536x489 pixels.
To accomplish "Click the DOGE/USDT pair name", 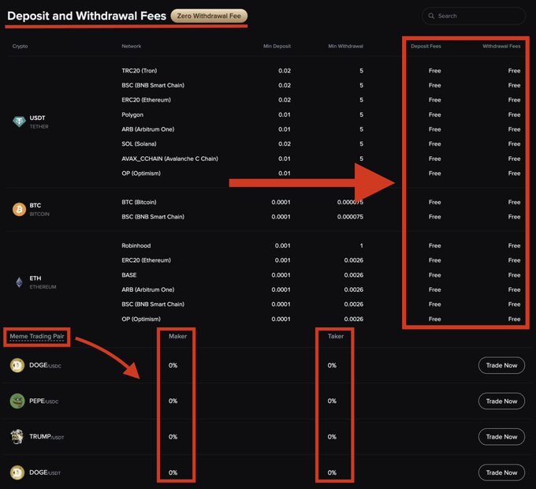I will 45,472.
